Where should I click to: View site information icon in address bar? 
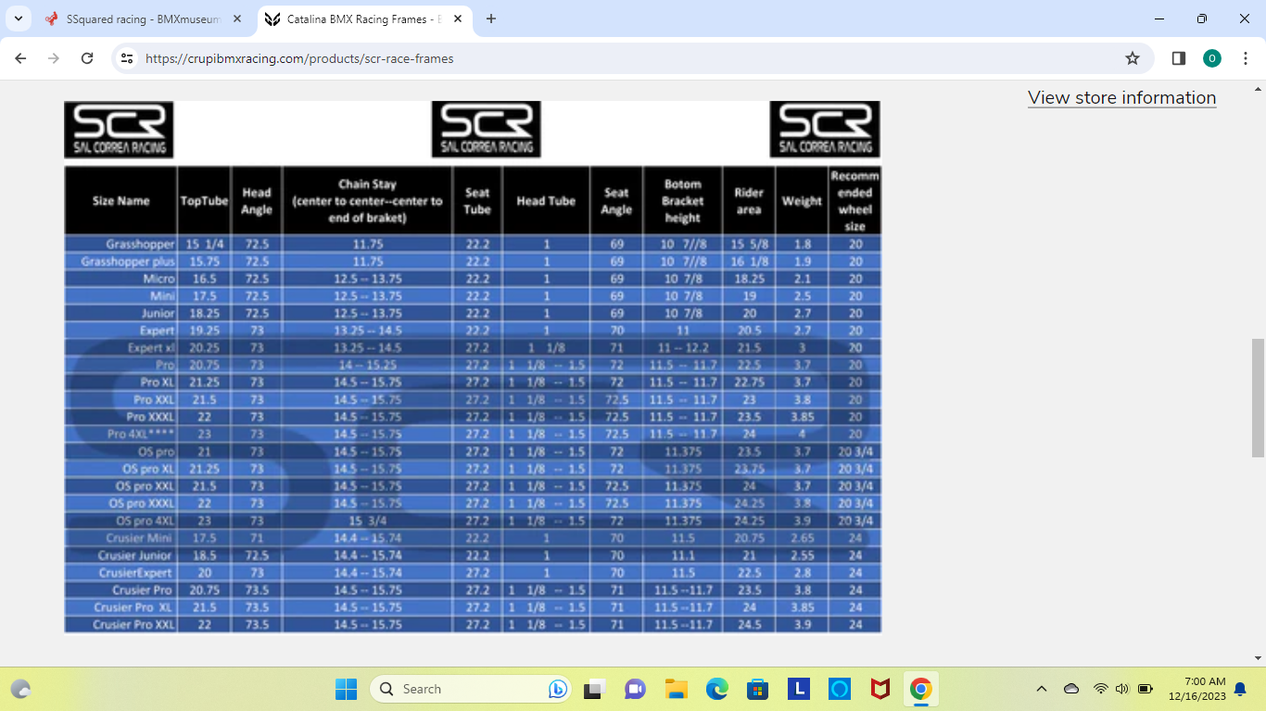[x=127, y=58]
